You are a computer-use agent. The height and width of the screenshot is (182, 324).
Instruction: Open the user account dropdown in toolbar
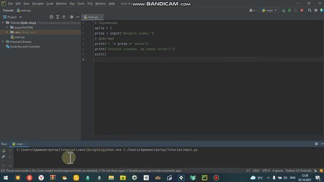click(x=252, y=10)
